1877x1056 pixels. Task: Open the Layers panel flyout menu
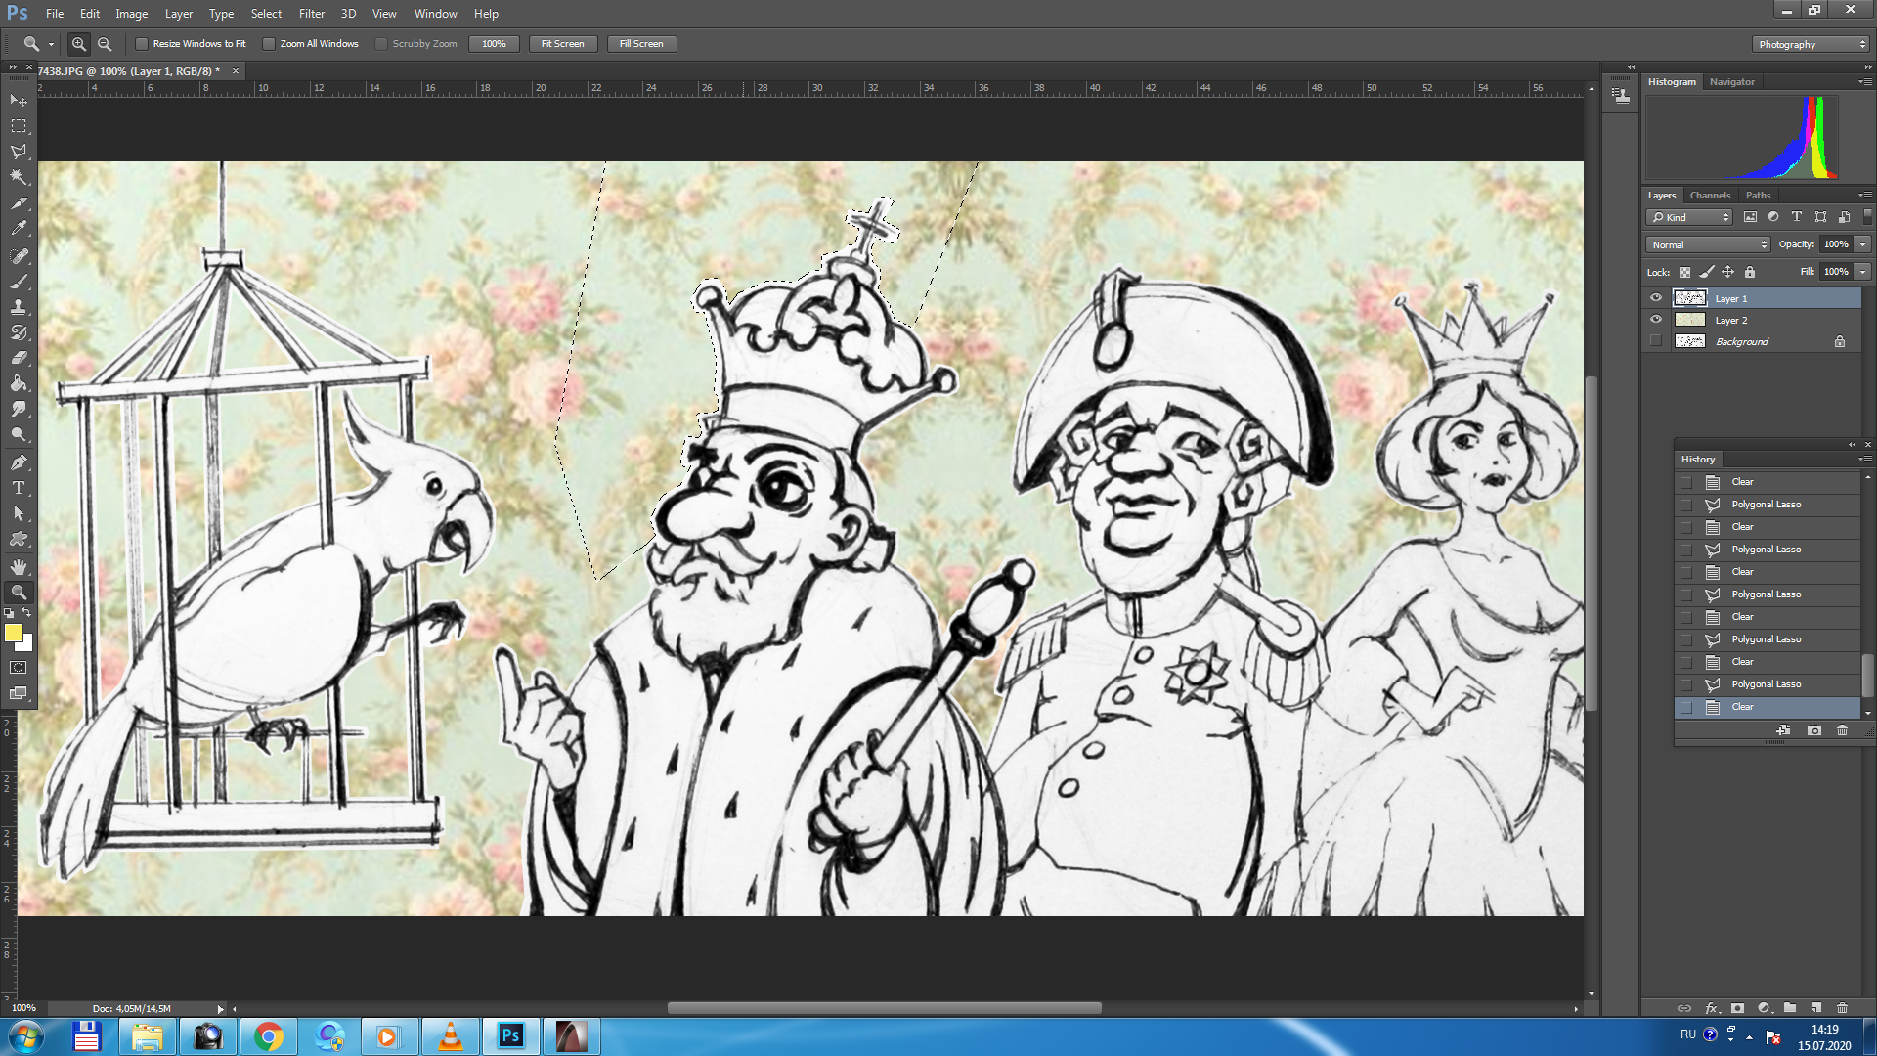pos(1865,196)
